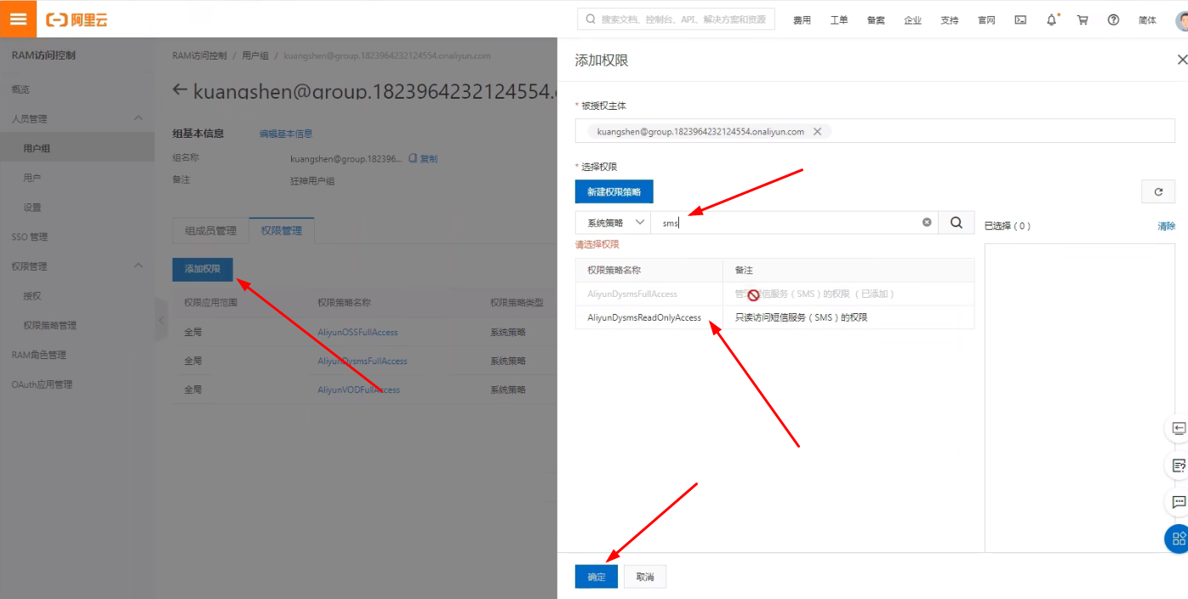Refresh the policy list
1188x599 pixels.
click(1158, 191)
